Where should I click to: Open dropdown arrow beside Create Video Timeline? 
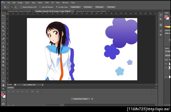point(92,99)
